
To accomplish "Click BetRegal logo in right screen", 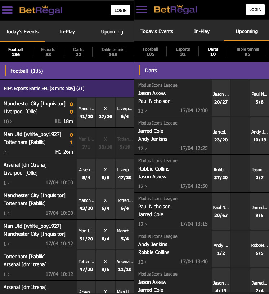I will (175, 9).
